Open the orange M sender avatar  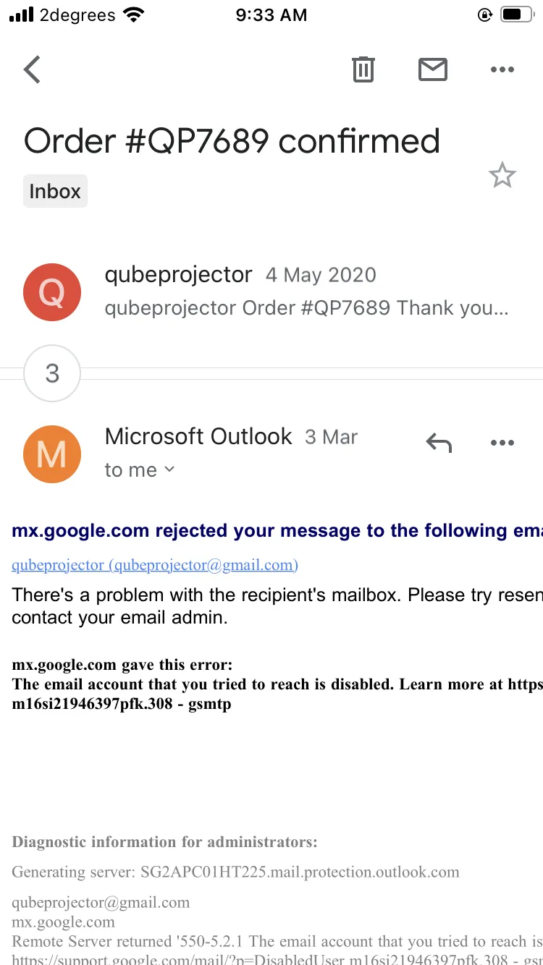click(52, 454)
